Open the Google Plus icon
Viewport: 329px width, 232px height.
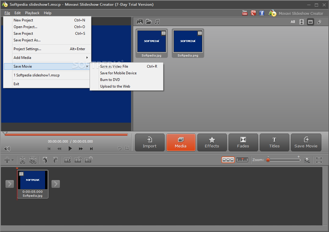(253, 13)
